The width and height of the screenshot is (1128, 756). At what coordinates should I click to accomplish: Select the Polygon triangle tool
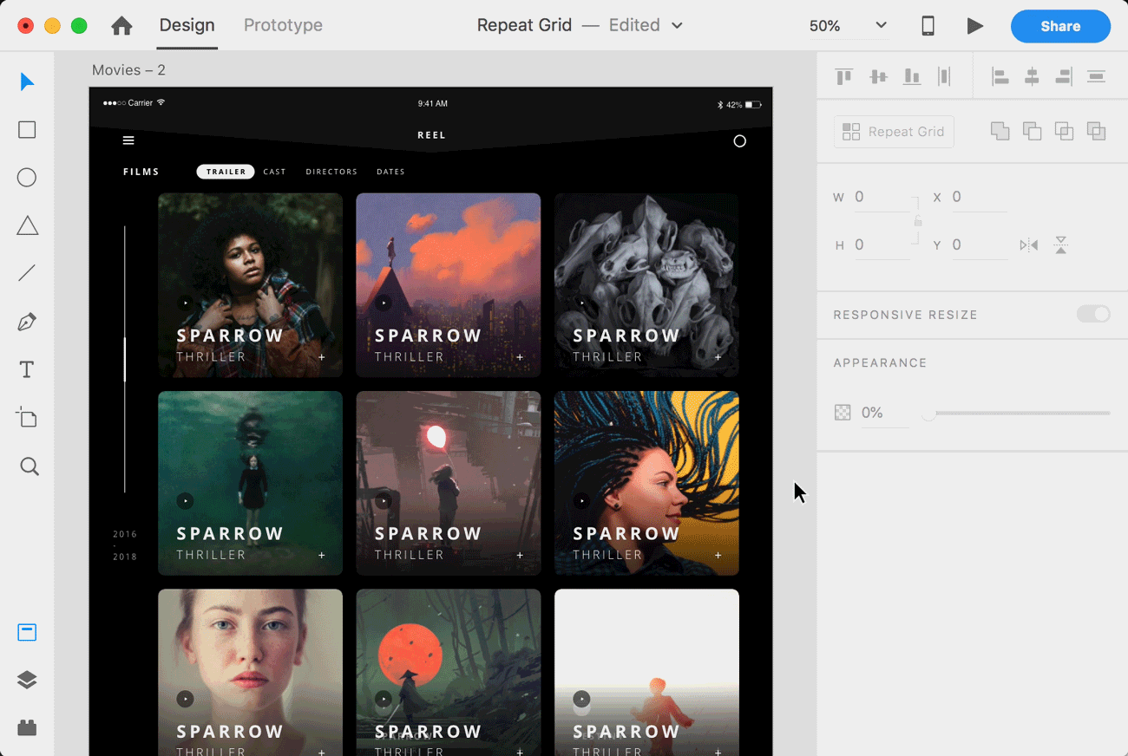click(27, 226)
